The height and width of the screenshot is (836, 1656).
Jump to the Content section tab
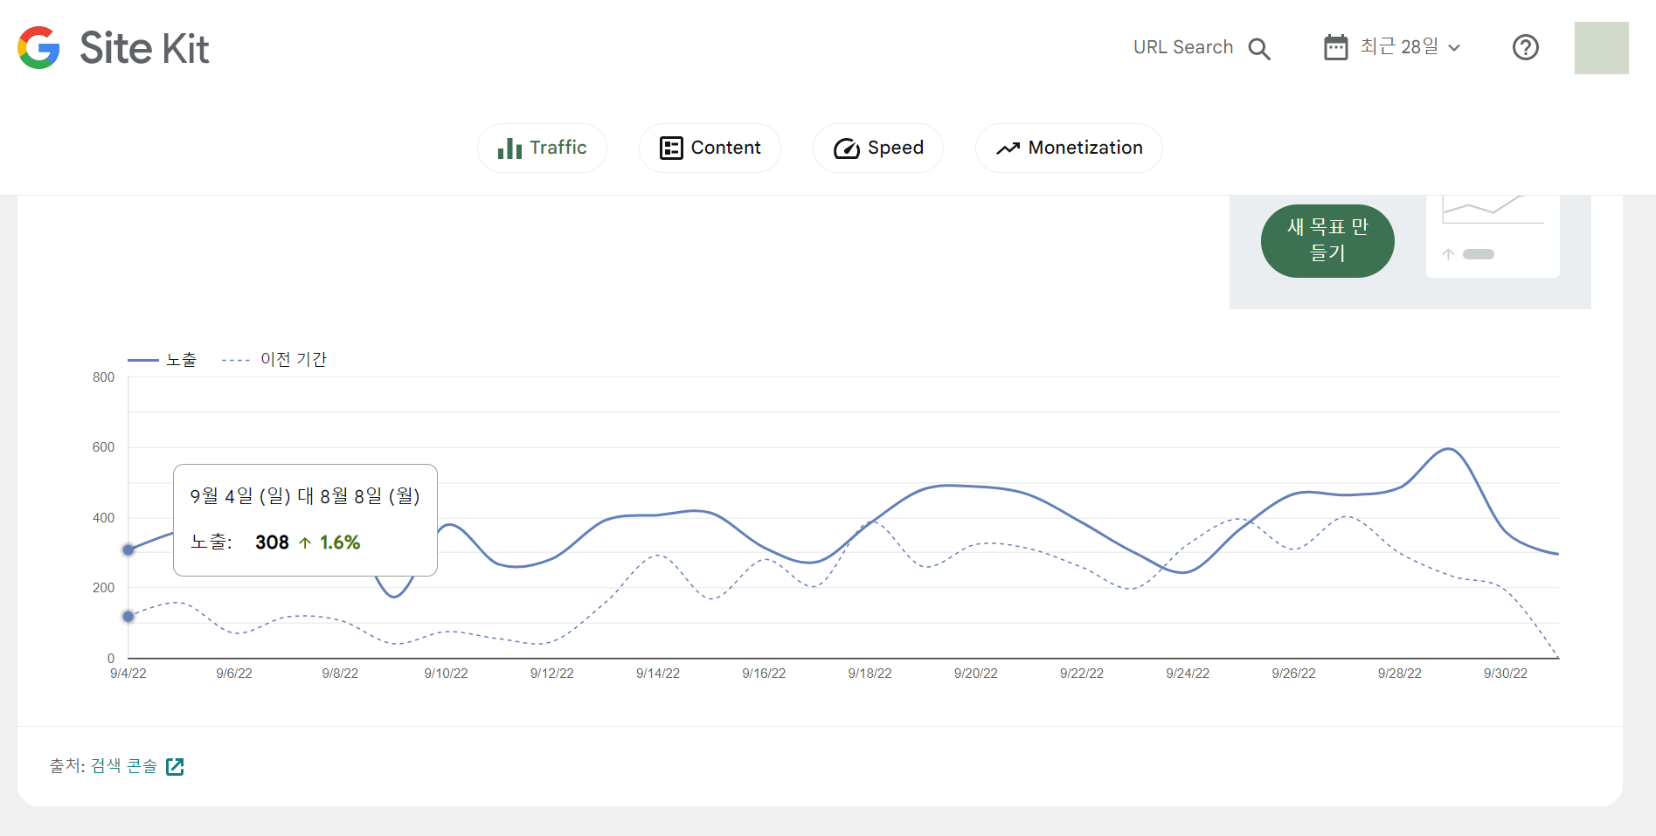(710, 148)
